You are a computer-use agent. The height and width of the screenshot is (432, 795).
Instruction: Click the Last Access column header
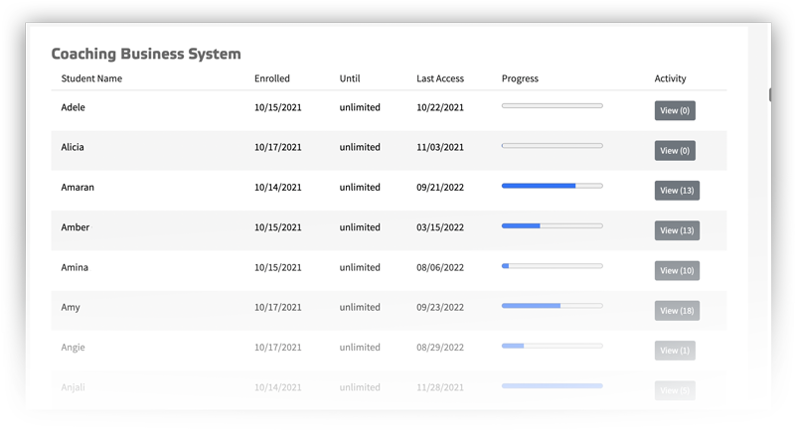click(x=440, y=78)
